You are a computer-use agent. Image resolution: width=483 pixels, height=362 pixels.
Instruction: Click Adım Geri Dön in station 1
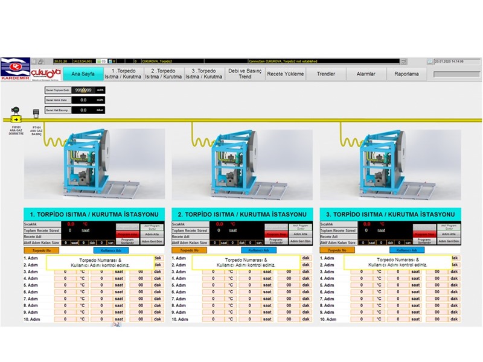(152, 241)
